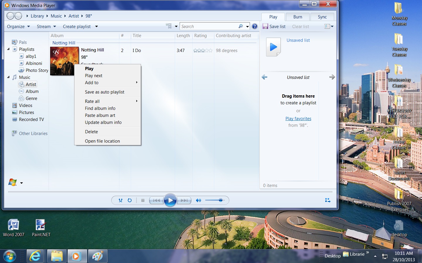Select Save as auto playlist

(108, 92)
